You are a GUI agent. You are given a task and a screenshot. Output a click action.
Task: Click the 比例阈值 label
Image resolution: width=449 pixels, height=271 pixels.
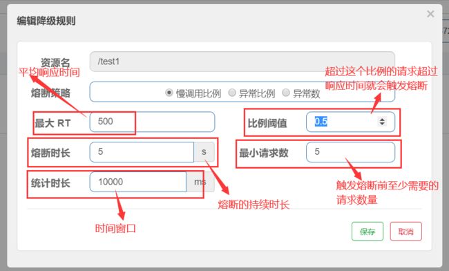(x=267, y=123)
